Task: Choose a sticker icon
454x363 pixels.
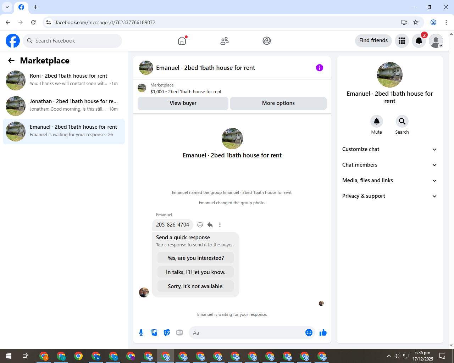Action: (x=167, y=333)
